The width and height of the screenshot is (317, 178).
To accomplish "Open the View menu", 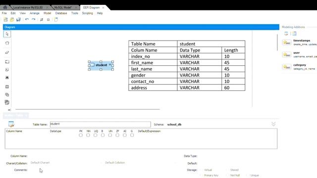I will [23, 13].
